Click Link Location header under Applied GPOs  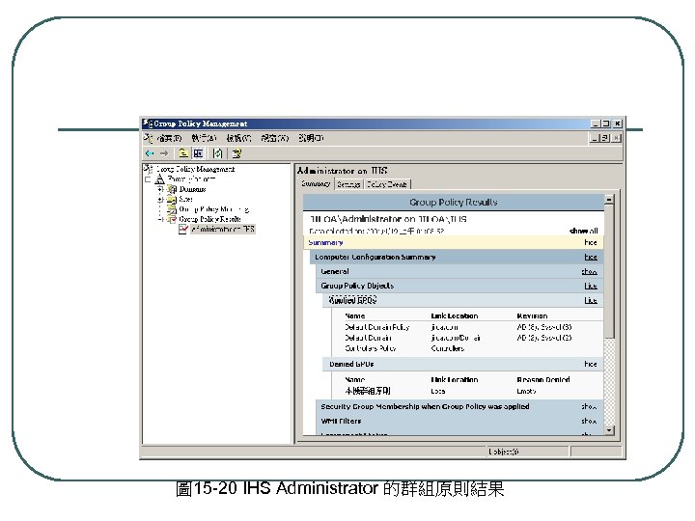455,315
